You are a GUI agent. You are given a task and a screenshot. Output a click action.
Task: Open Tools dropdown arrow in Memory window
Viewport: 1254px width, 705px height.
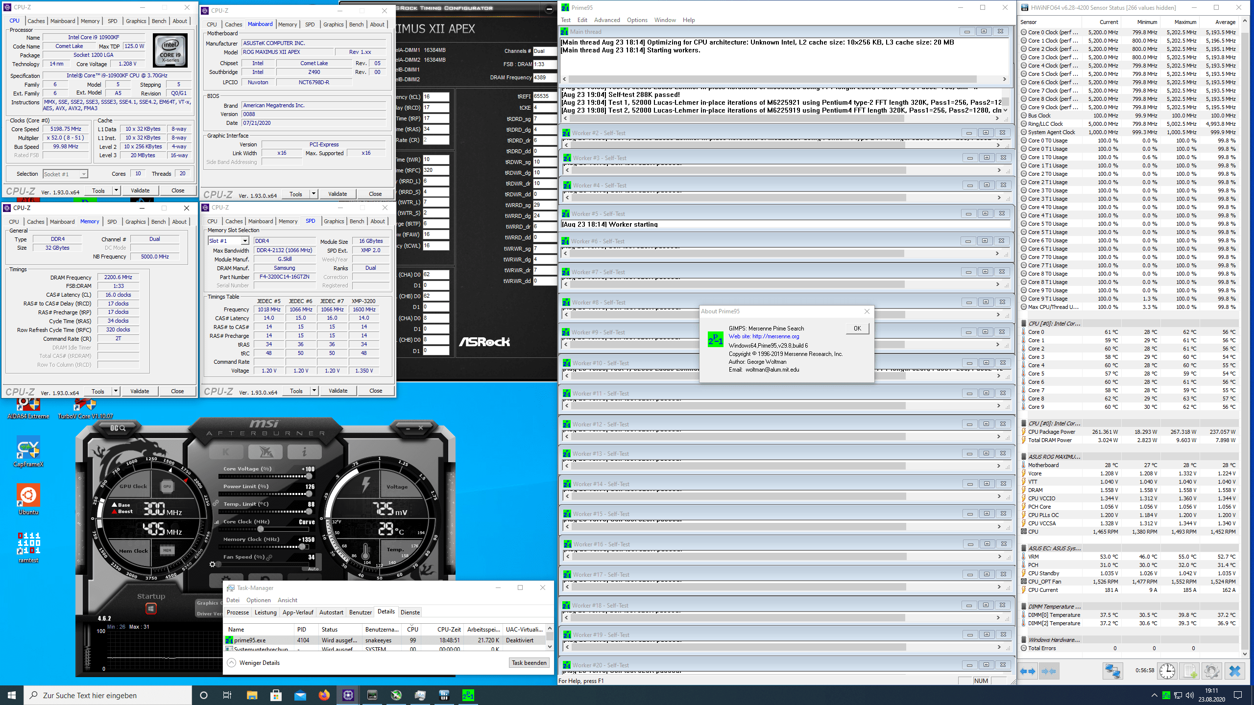click(x=116, y=391)
